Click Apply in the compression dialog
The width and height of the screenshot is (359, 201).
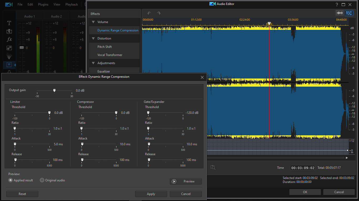click(151, 194)
